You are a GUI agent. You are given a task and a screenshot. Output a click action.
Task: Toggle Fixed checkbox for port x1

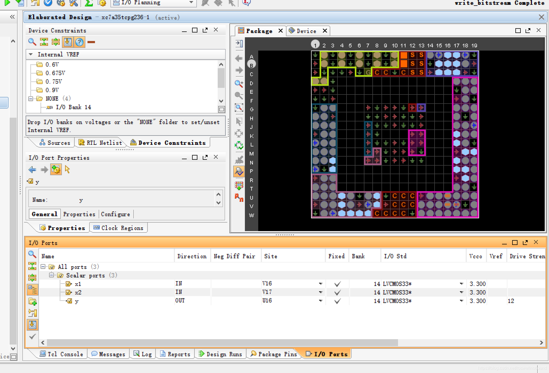[337, 284]
